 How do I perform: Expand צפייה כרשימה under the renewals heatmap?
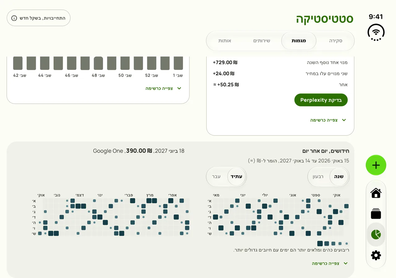pyautogui.click(x=330, y=263)
